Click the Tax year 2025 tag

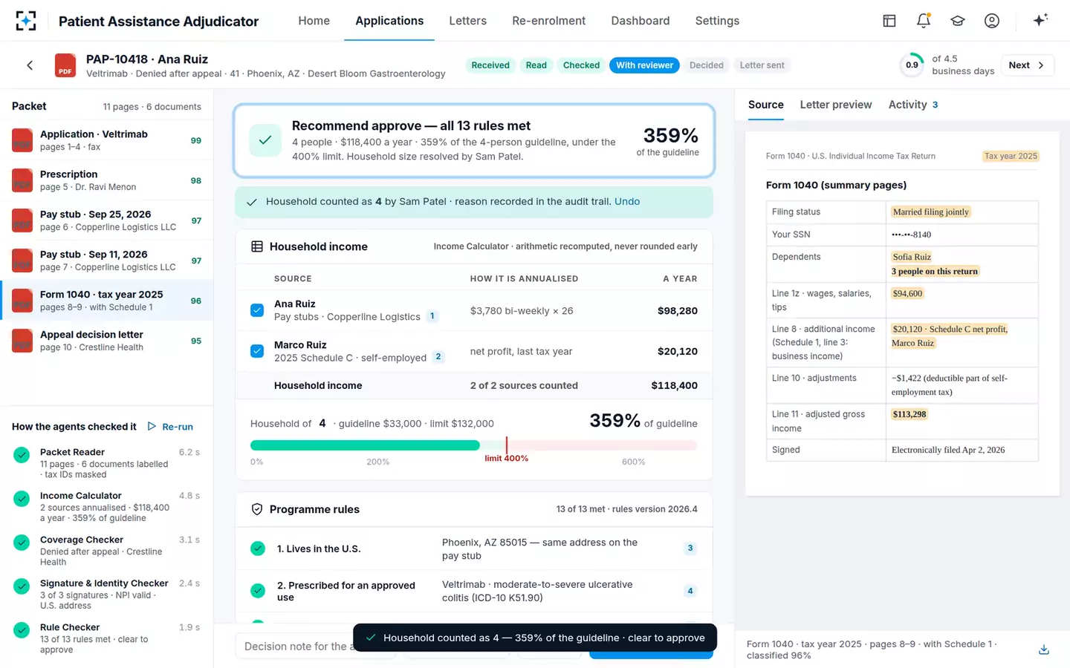coord(1011,156)
